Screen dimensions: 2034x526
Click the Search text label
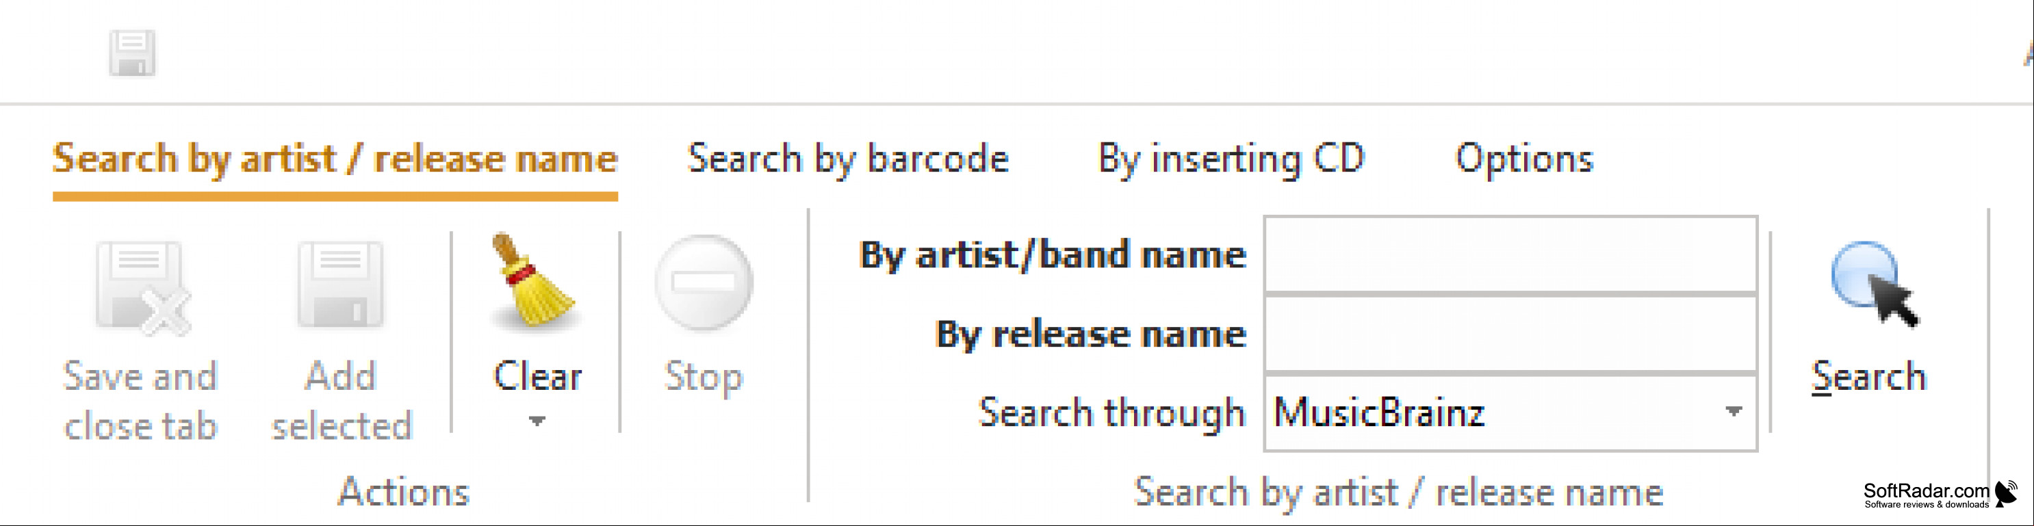(x=1868, y=376)
